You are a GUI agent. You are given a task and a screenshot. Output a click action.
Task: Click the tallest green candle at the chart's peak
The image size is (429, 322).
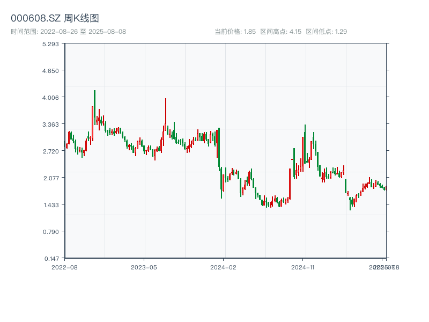point(95,106)
